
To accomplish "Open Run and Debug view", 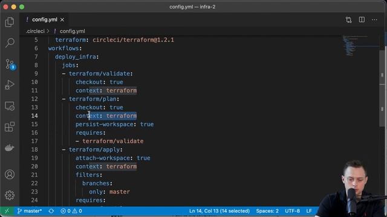I will [10, 85].
